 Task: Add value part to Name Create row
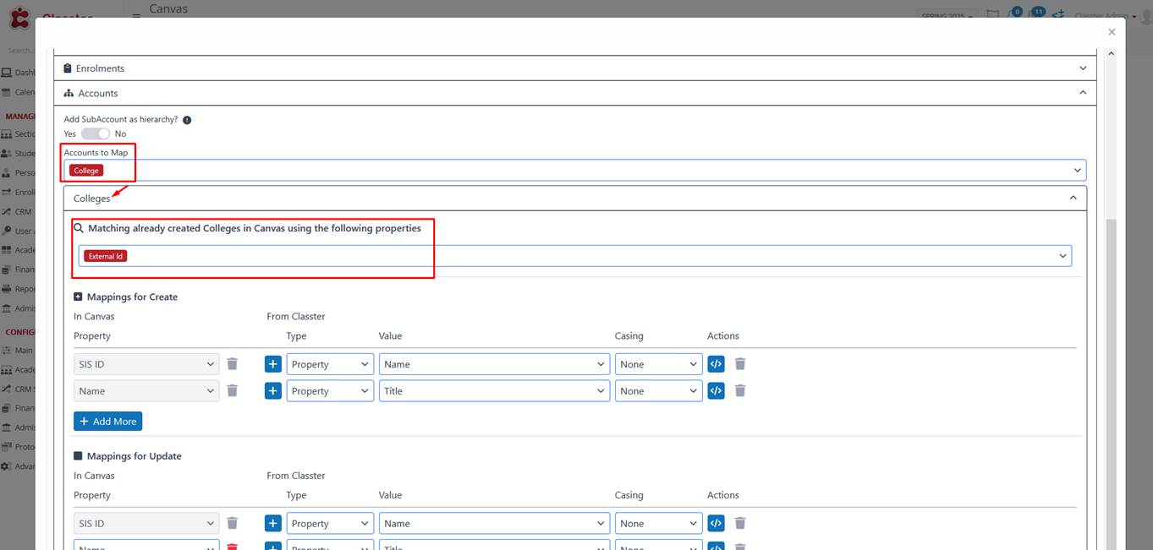click(x=273, y=391)
